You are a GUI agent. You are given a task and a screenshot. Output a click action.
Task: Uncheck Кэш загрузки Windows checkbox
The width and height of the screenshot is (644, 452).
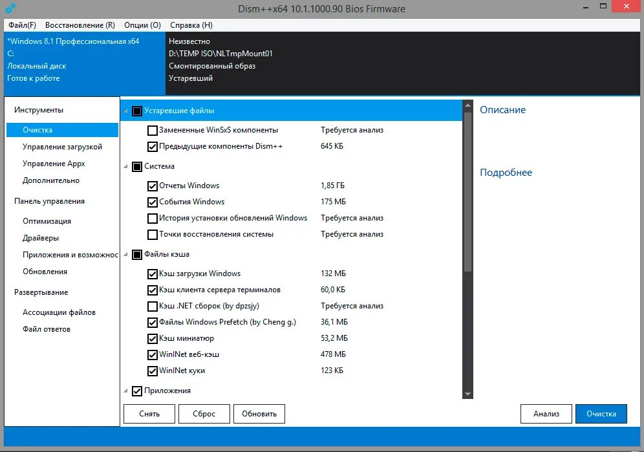pos(153,274)
